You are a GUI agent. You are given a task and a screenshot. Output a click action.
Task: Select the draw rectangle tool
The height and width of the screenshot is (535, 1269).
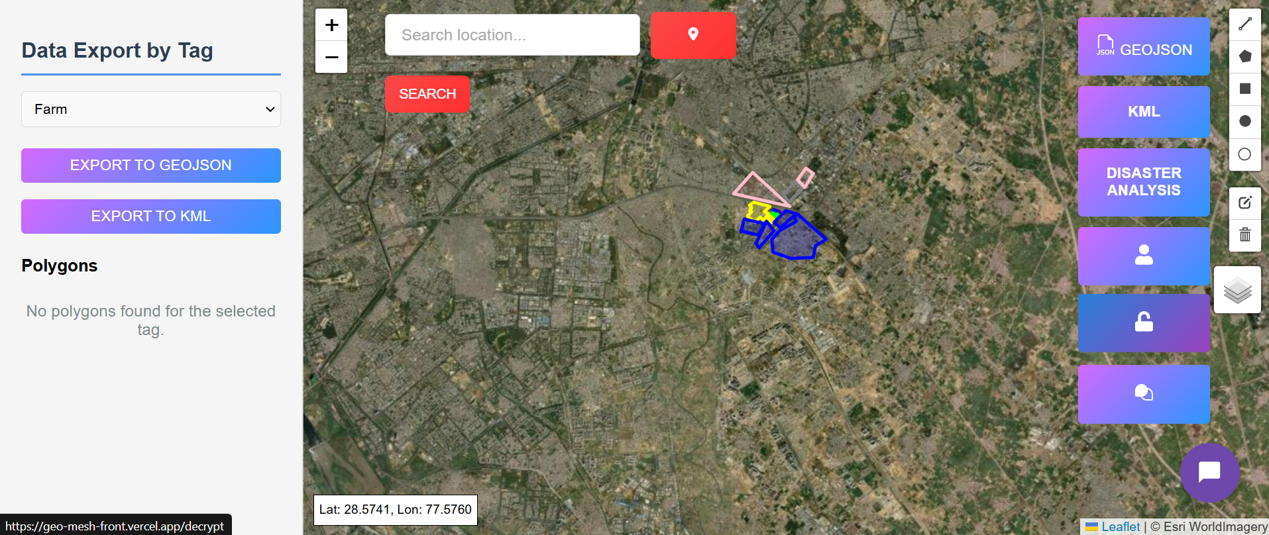pyautogui.click(x=1244, y=89)
